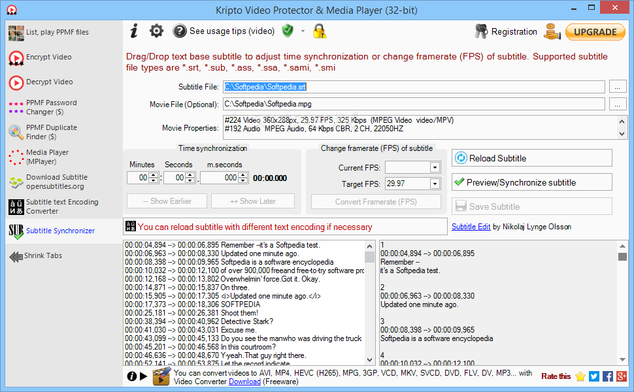The height and width of the screenshot is (392, 634).
Task: Open PPMF Duplicate Finder tab
Action: [x=64, y=132]
